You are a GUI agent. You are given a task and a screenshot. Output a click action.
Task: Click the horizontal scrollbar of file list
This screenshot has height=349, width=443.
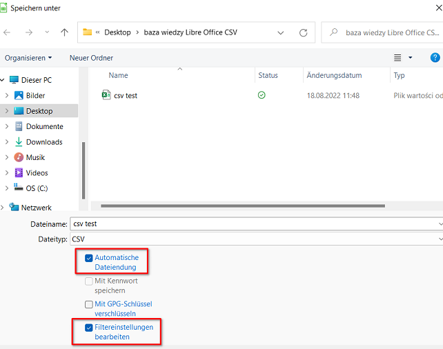pos(243,206)
